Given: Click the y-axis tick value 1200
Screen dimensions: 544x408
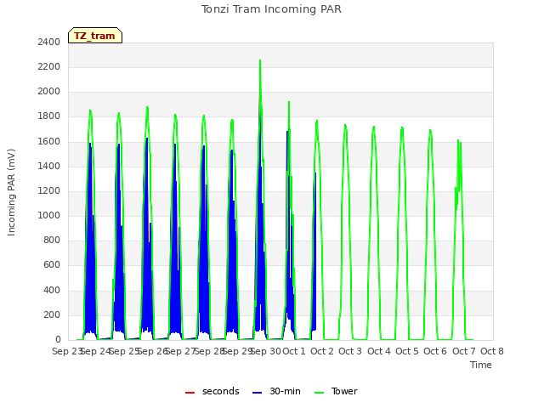Looking at the screenshot, I should click(49, 190).
